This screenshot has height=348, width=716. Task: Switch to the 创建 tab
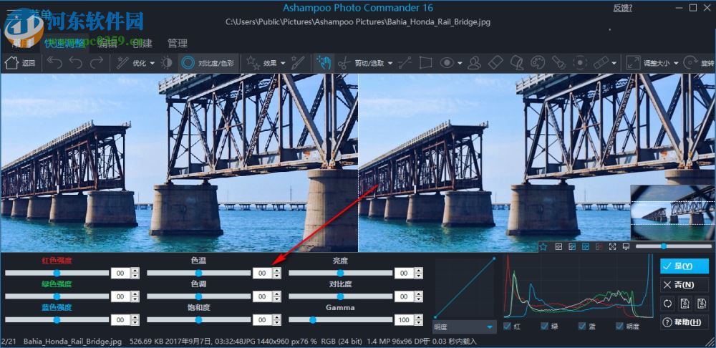(142, 44)
